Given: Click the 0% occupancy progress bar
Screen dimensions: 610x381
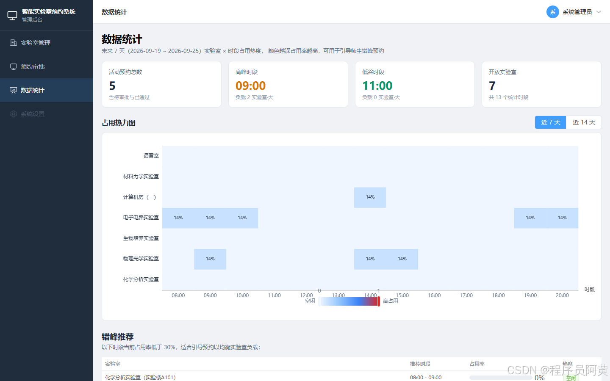Looking at the screenshot, I should click(x=501, y=378).
